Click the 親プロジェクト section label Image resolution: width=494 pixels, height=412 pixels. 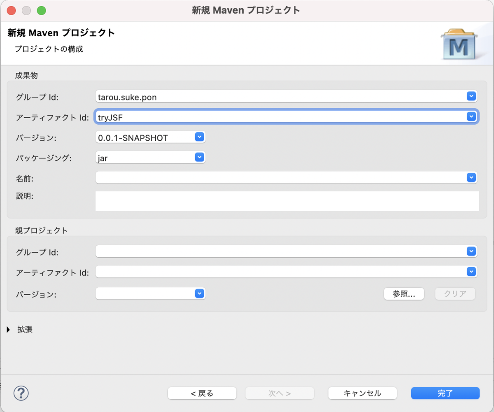(41, 230)
